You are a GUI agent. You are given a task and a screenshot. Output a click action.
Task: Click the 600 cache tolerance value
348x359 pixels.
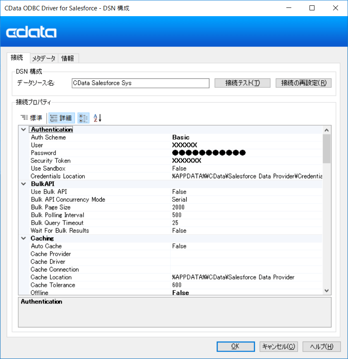(x=177, y=285)
